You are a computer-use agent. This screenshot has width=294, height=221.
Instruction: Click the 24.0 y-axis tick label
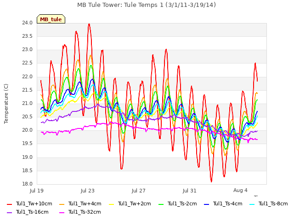tap(28, 23)
